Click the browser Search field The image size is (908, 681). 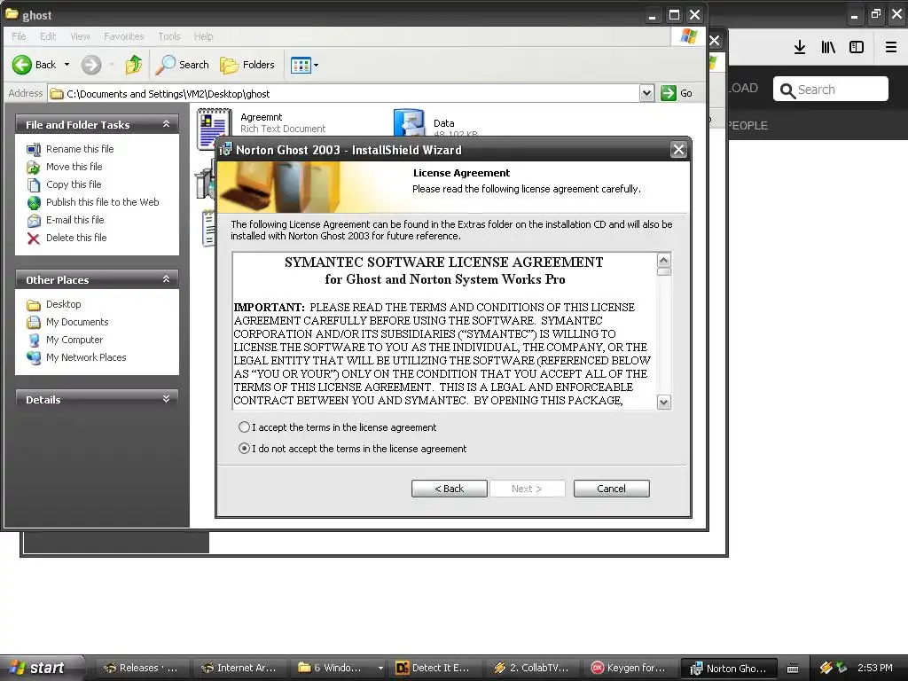click(830, 90)
